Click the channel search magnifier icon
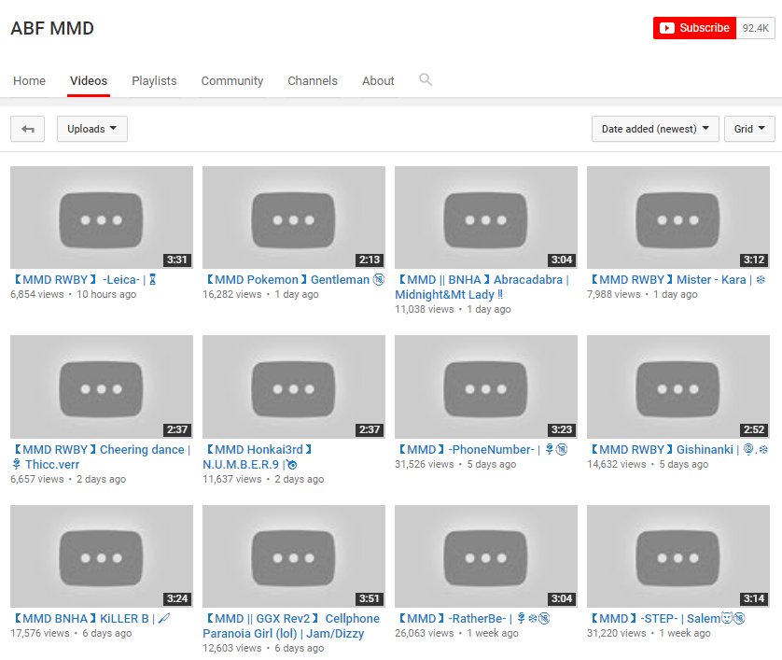The width and height of the screenshot is (782, 660). tap(425, 80)
